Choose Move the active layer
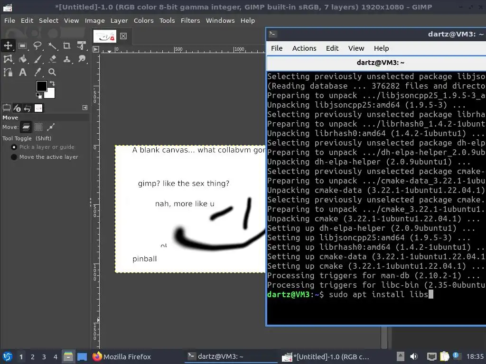486x364 pixels. (45, 157)
